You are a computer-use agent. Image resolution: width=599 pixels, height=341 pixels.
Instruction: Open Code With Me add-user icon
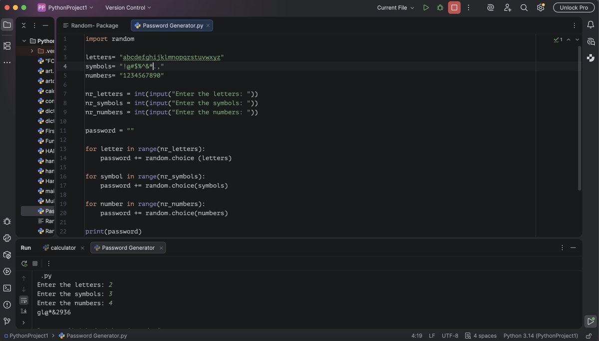click(x=507, y=7)
